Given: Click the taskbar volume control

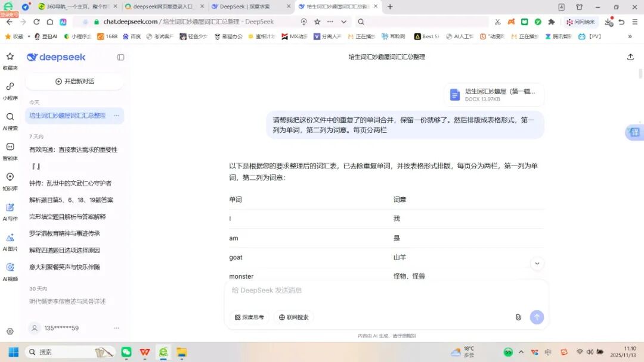Looking at the screenshot, I should coord(590,352).
